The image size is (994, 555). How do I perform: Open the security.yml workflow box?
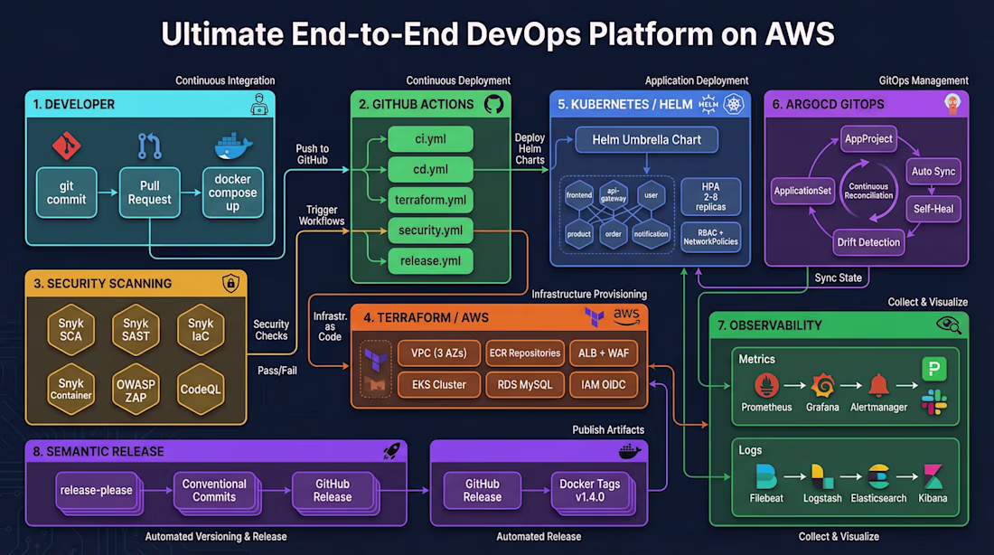pyautogui.click(x=430, y=230)
